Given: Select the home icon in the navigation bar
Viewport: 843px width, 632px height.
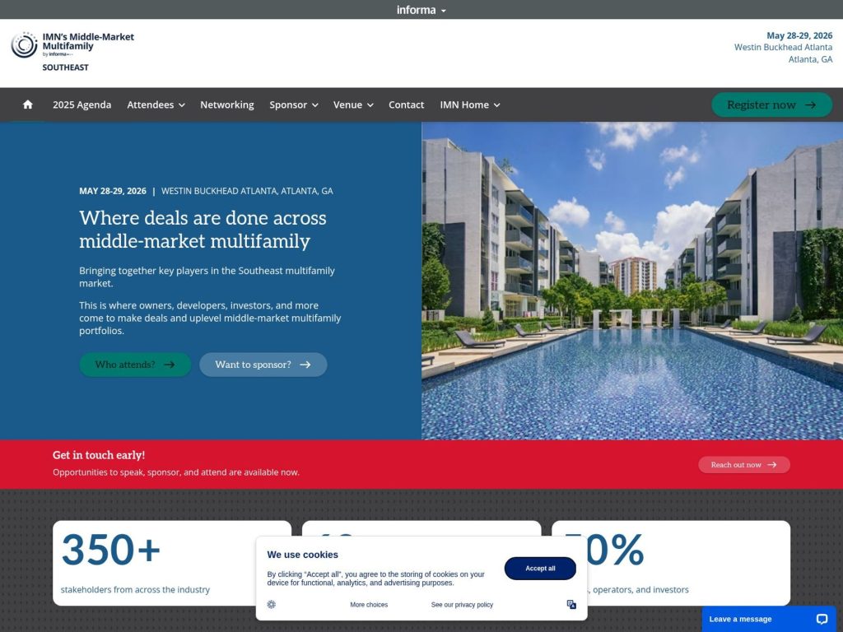Looking at the screenshot, I should point(27,105).
